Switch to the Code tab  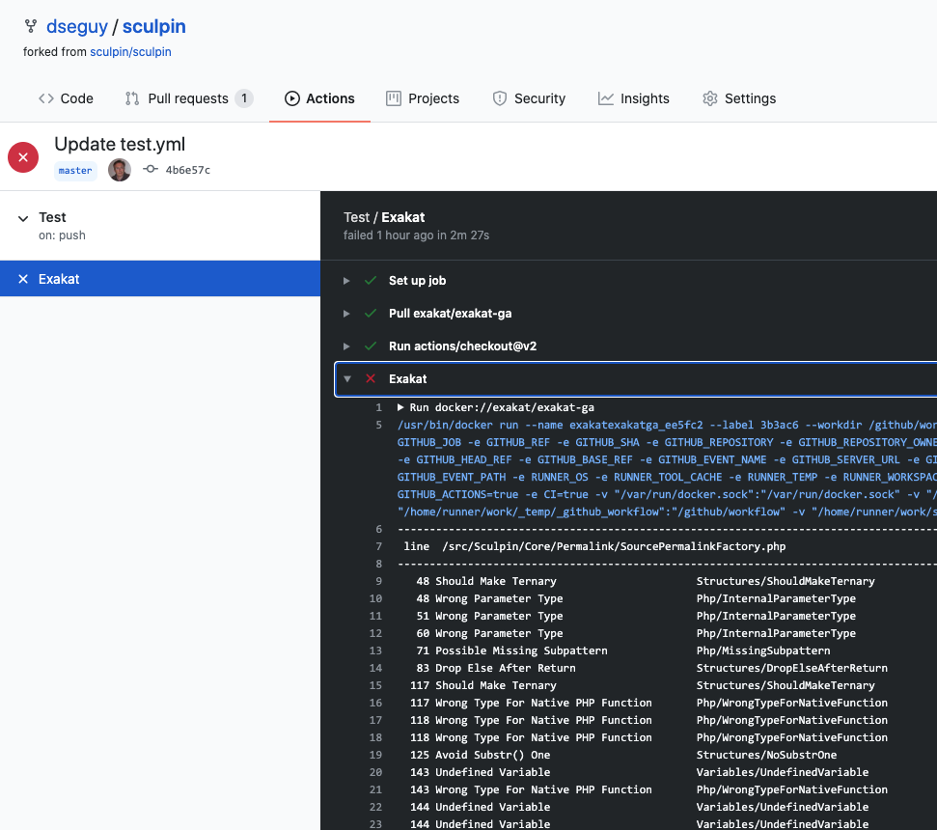[x=66, y=98]
